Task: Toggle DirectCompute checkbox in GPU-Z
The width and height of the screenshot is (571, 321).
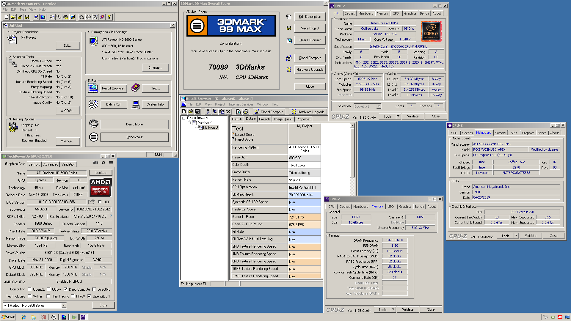Action: [65, 289]
